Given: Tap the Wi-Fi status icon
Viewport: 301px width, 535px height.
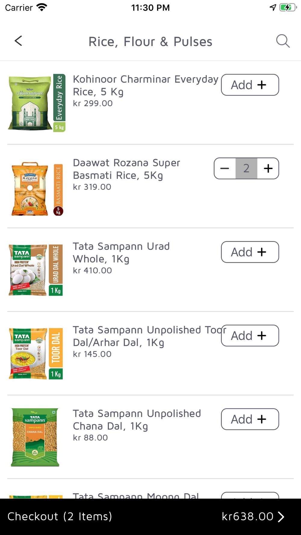Looking at the screenshot, I should coord(42,7).
